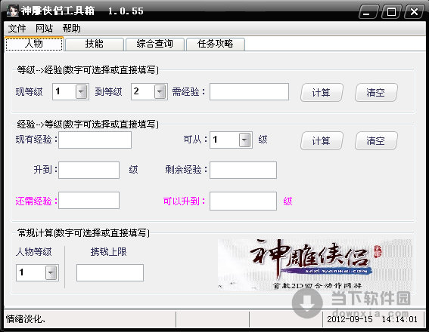Image resolution: width=429 pixels, height=332 pixels.
Task: Expand the 可从 level dropdown arrow
Action: (x=245, y=140)
